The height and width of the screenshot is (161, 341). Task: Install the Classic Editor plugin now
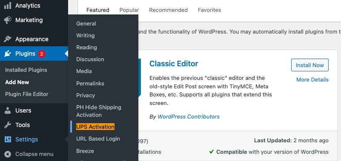pos(309,65)
